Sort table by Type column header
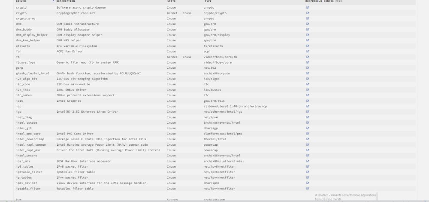Viewport: 429px width, 202px height. [x=208, y=1]
